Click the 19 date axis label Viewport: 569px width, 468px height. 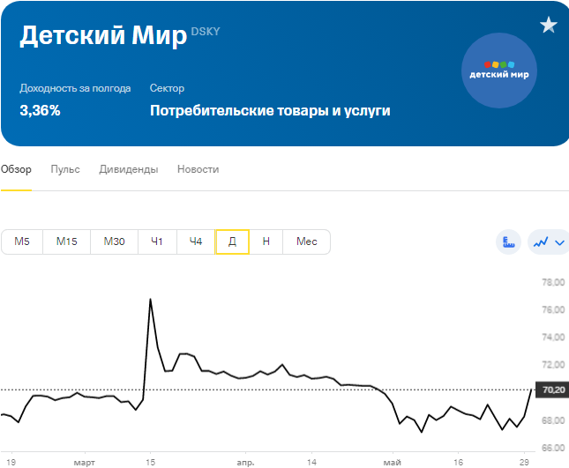click(11, 463)
